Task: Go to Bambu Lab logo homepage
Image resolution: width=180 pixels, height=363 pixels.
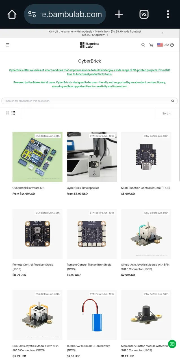Action: [90, 45]
